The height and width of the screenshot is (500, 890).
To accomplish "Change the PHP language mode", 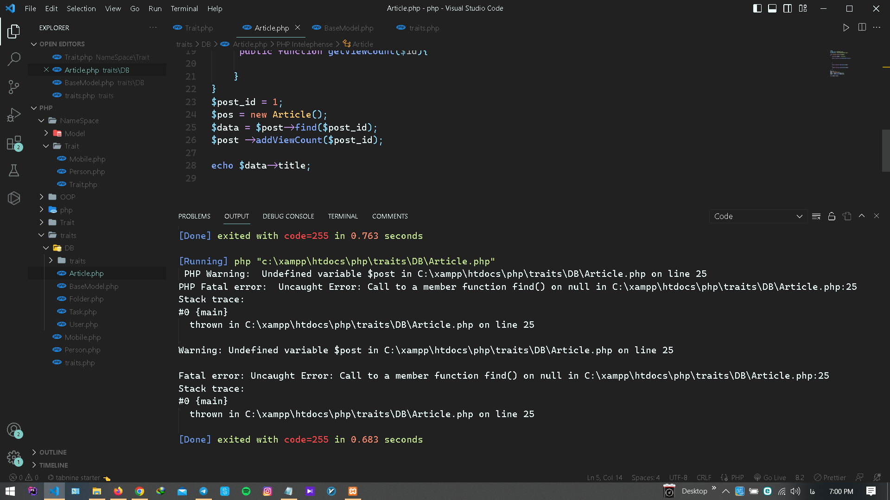I will tap(737, 477).
